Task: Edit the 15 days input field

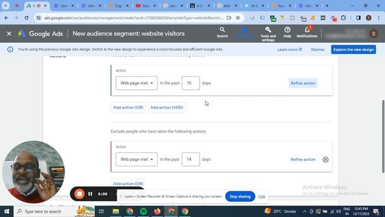Action: tap(191, 83)
